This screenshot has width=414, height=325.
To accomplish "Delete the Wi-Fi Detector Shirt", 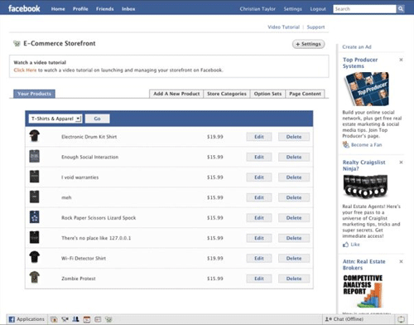I will [294, 259].
